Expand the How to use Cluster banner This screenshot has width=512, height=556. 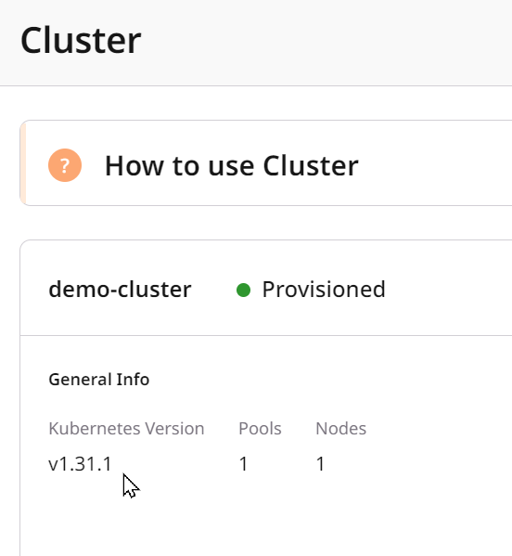tap(266, 163)
